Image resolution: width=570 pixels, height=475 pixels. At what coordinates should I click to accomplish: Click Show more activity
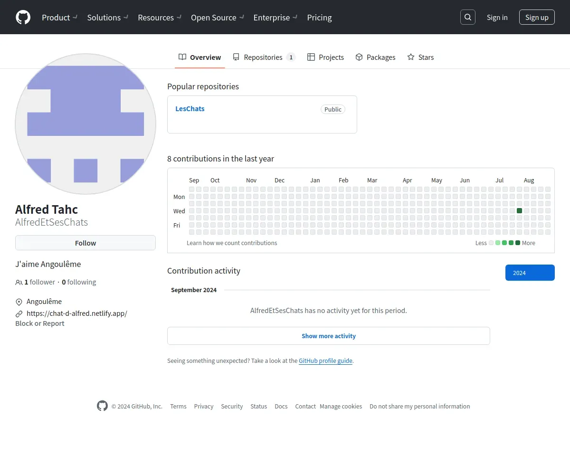329,336
